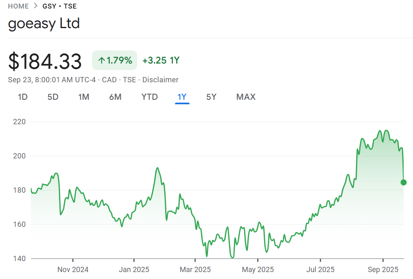Click the green up-arrow icon beside 1.79%
Screen dimensions: 413x279
(101, 61)
